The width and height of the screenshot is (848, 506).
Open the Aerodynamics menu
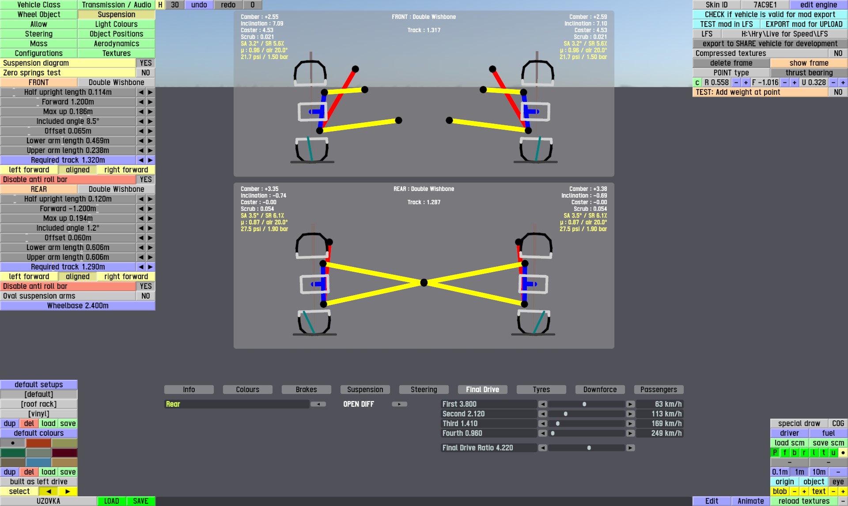pyautogui.click(x=116, y=44)
